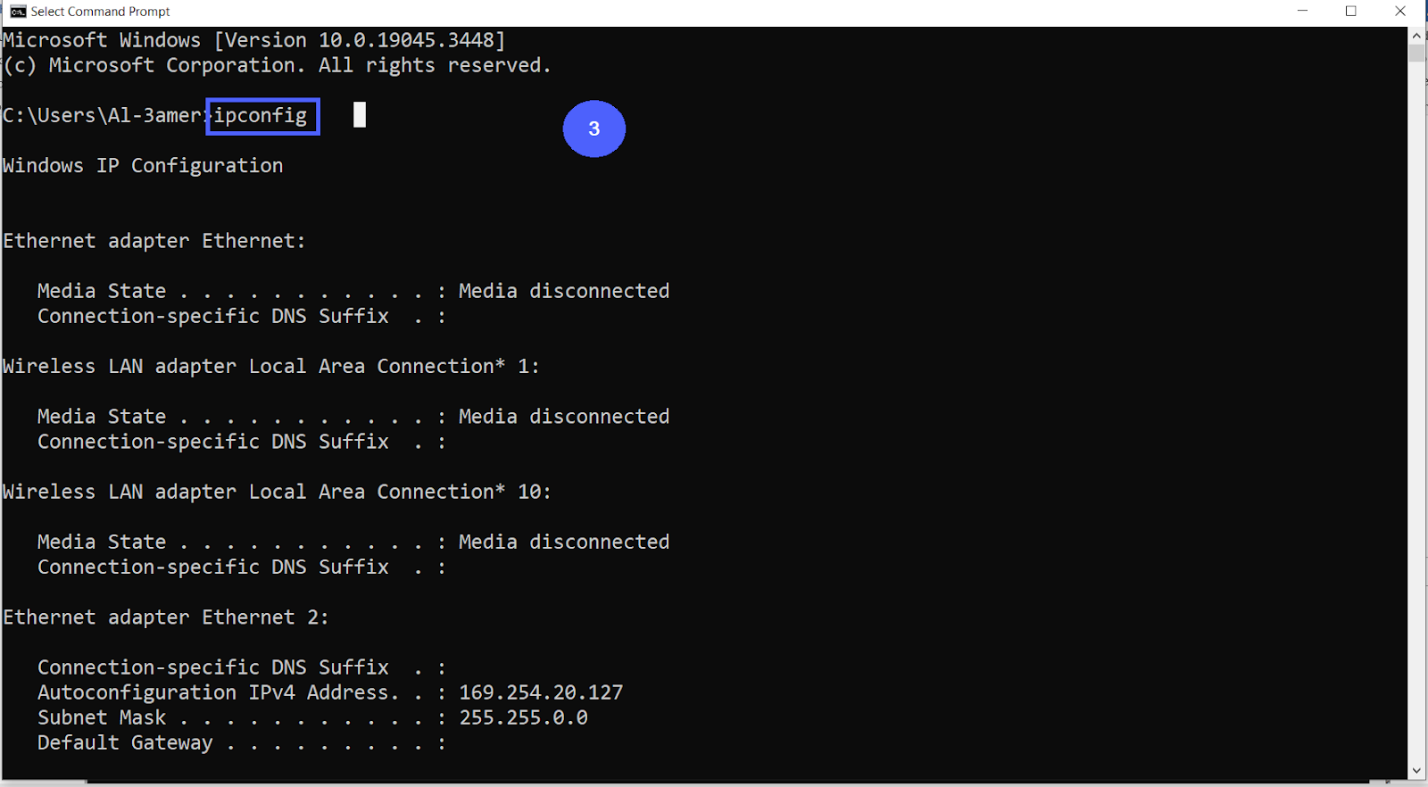Click the Select Command Prompt title text
Image resolution: width=1428 pixels, height=787 pixels.
tap(100, 12)
